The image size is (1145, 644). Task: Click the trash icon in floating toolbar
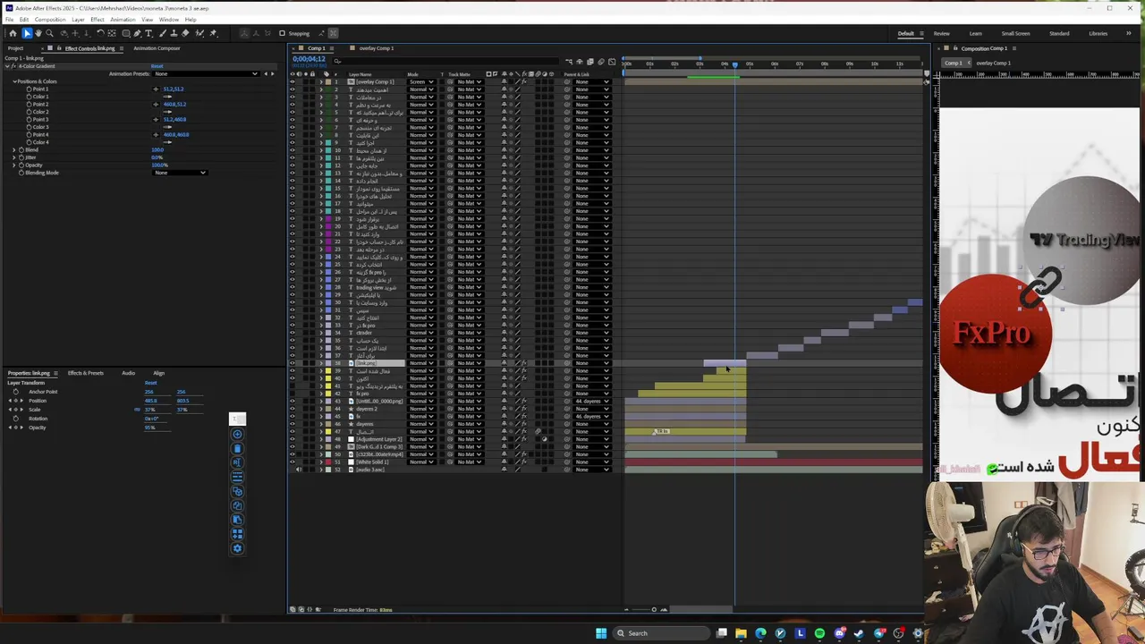tap(237, 448)
